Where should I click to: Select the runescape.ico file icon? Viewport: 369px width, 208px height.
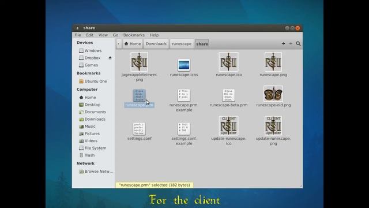click(x=228, y=62)
